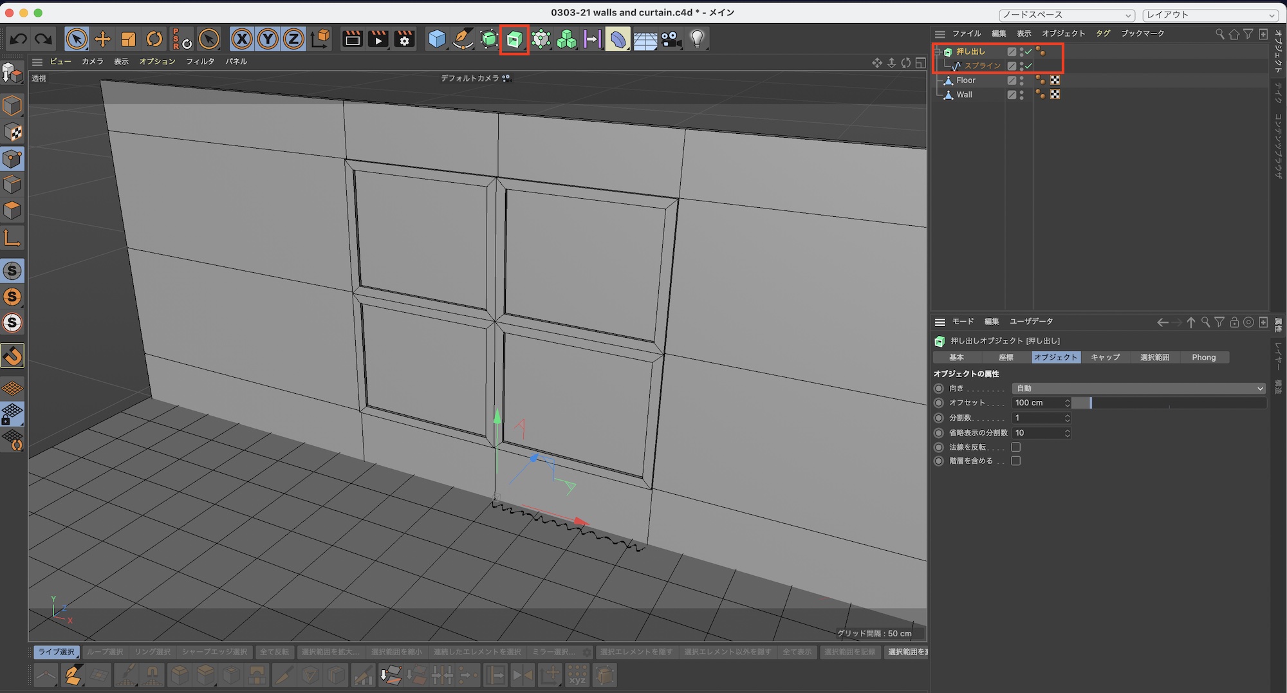Toggle the green check on 押し出し object
1287x693 pixels.
[1028, 51]
